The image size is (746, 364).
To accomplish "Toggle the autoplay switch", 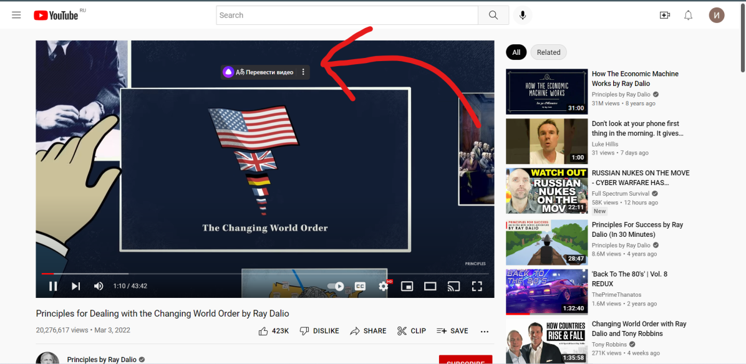I will (336, 286).
